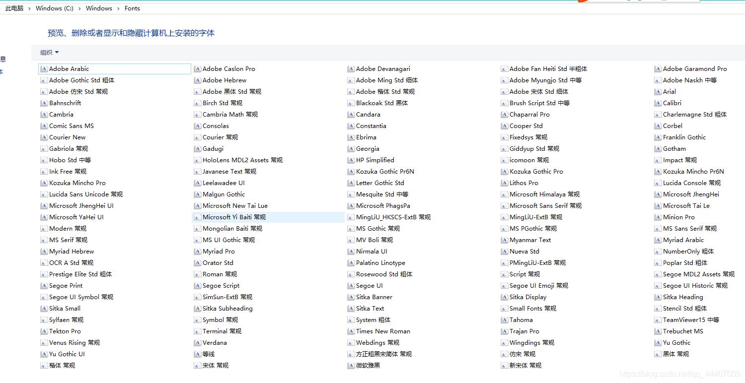Click the Calibri font icon

point(658,103)
